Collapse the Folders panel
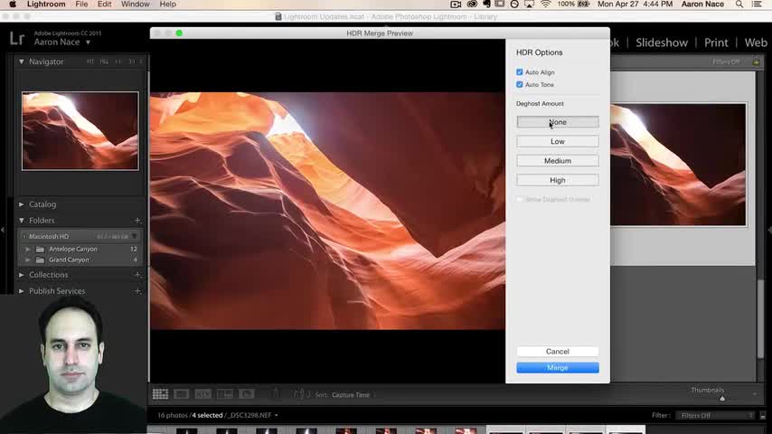The width and height of the screenshot is (772, 434). pyautogui.click(x=21, y=221)
